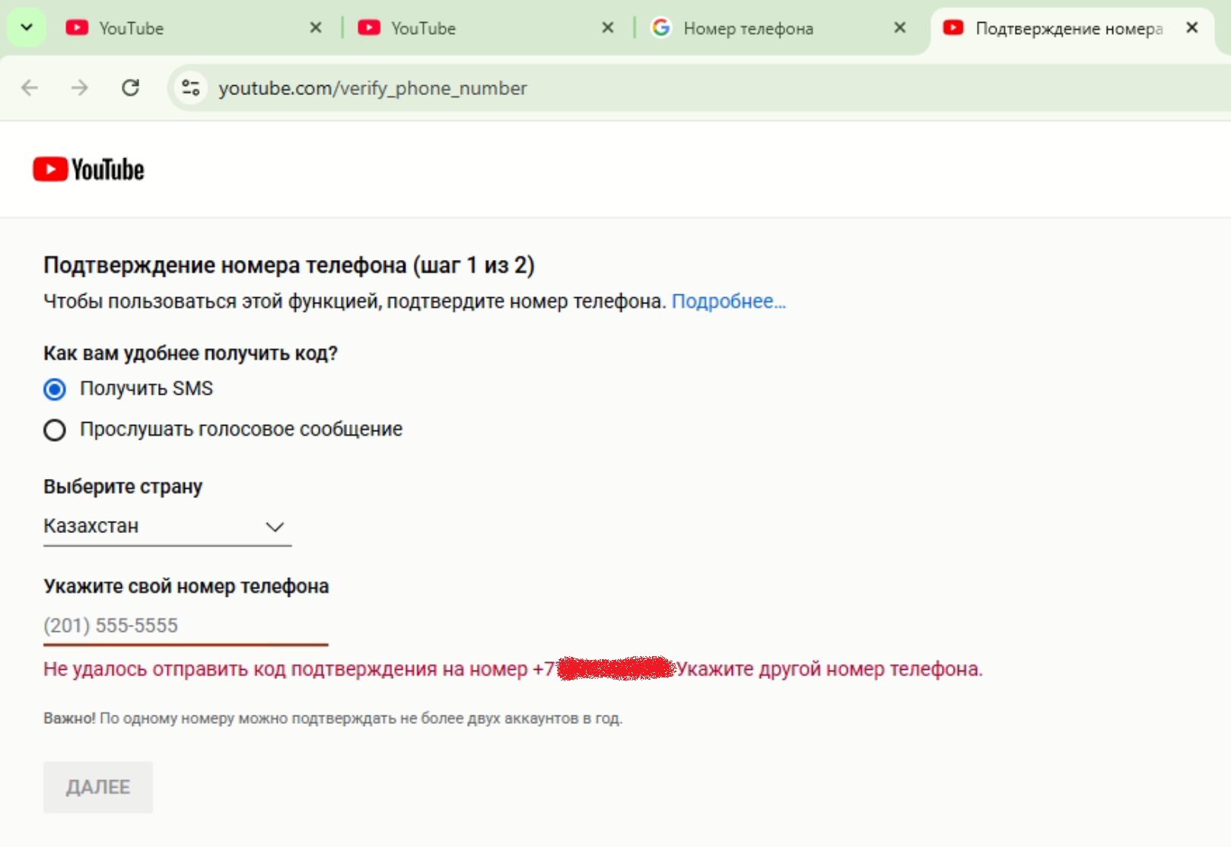Click the browser back arrow
This screenshot has width=1231, height=847.
(30, 88)
